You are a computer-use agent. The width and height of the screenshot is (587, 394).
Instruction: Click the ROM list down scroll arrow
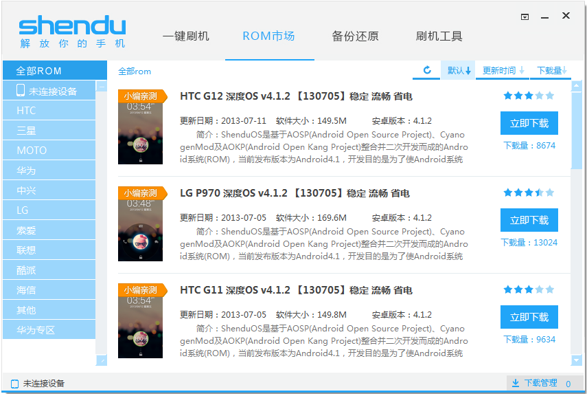tap(576, 360)
